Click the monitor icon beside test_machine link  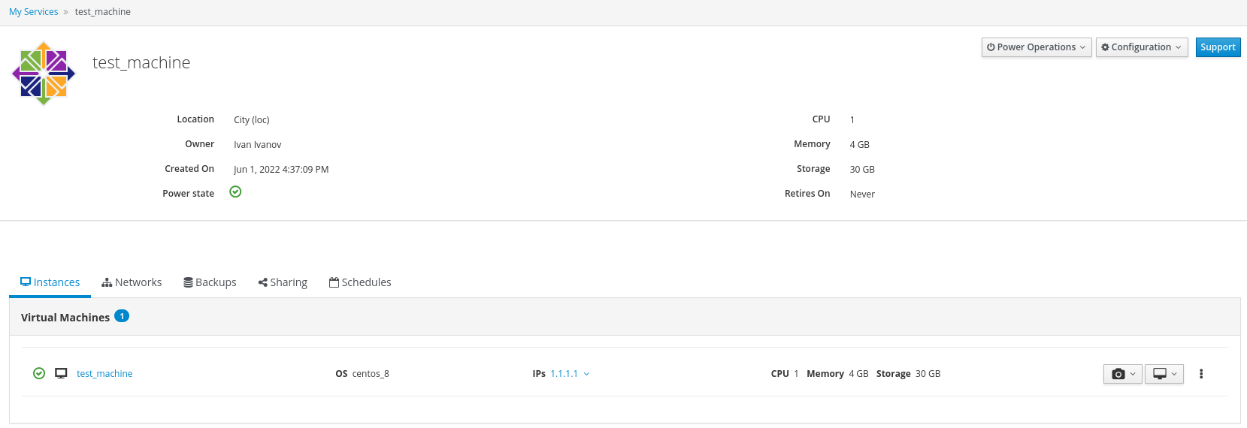[x=61, y=373]
